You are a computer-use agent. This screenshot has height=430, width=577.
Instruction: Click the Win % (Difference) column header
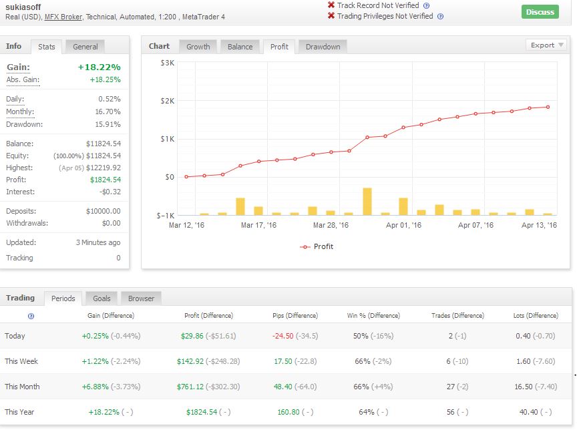[373, 316]
